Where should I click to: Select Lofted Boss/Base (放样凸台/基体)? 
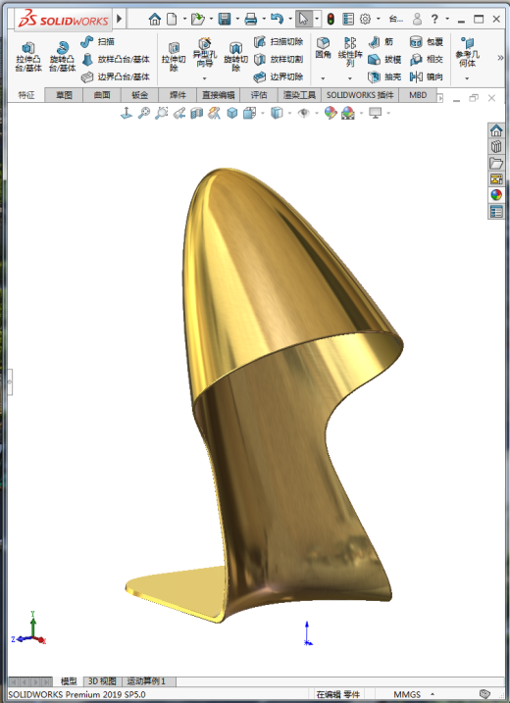pos(116,59)
